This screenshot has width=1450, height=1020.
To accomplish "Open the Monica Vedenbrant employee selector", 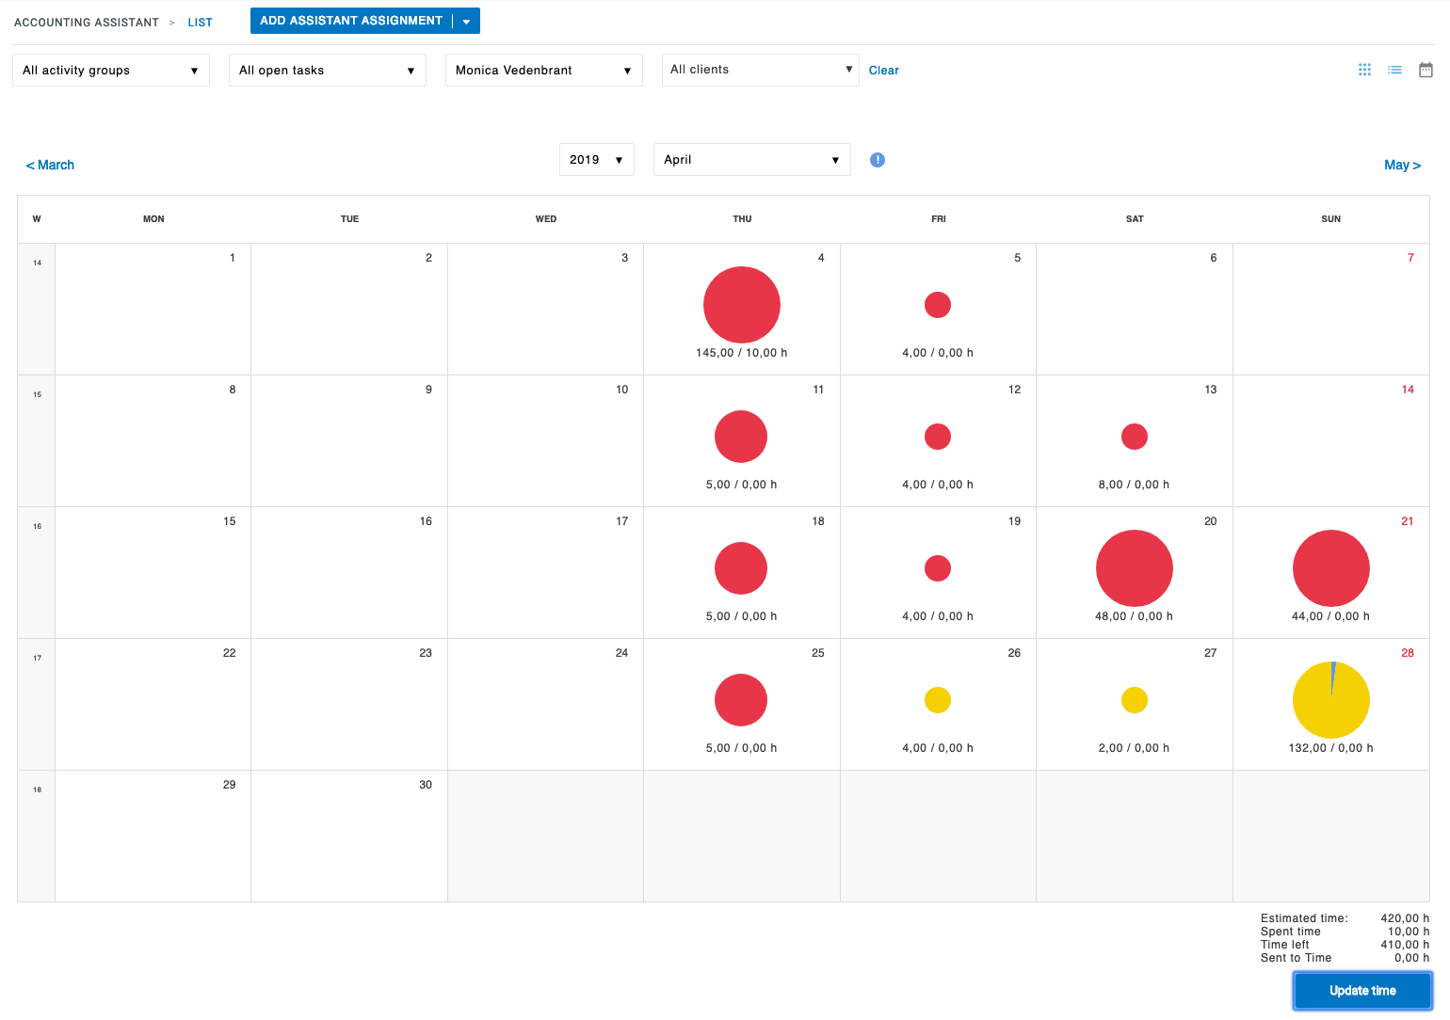I will tap(543, 70).
